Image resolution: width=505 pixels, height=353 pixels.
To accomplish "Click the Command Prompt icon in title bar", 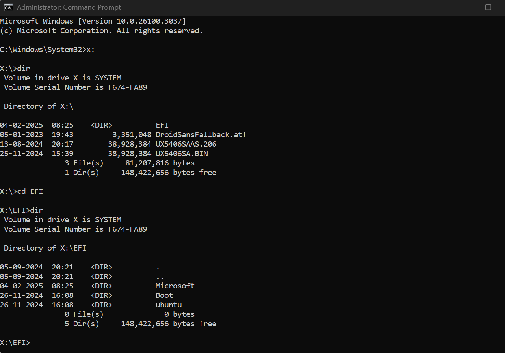I will [x=9, y=7].
